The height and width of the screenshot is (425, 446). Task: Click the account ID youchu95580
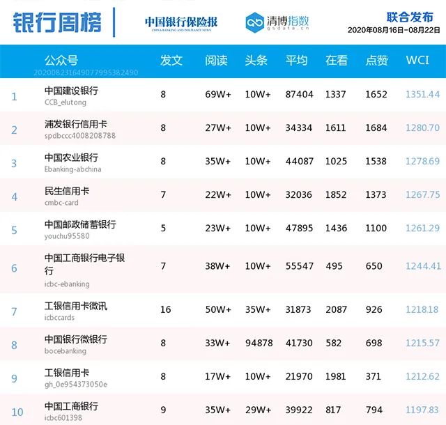click(x=67, y=235)
